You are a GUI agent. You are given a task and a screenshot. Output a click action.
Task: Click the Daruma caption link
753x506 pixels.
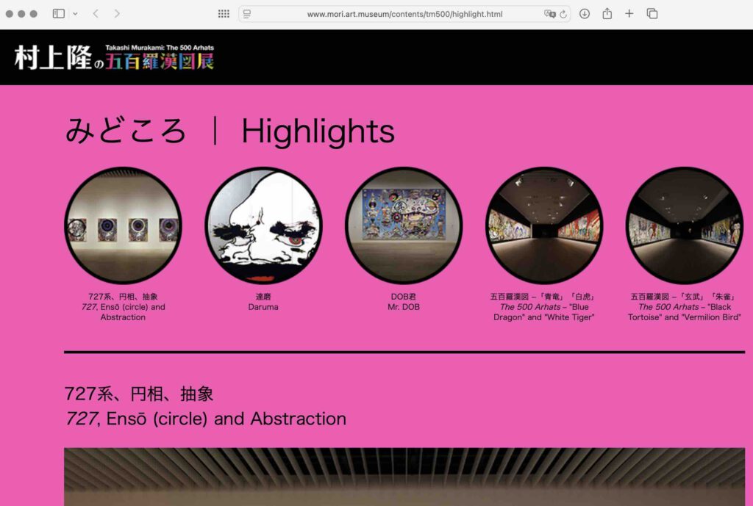point(263,302)
